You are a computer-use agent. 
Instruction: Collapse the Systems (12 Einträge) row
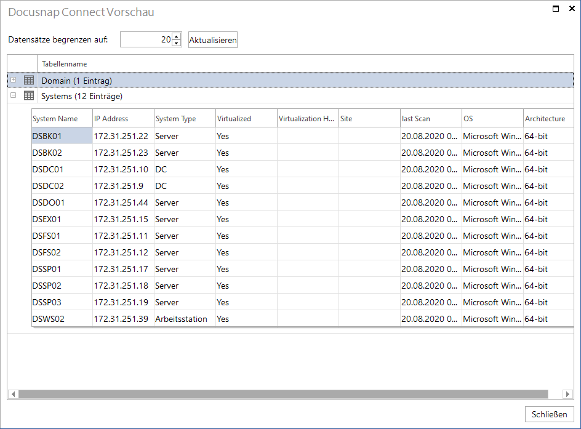pos(14,95)
